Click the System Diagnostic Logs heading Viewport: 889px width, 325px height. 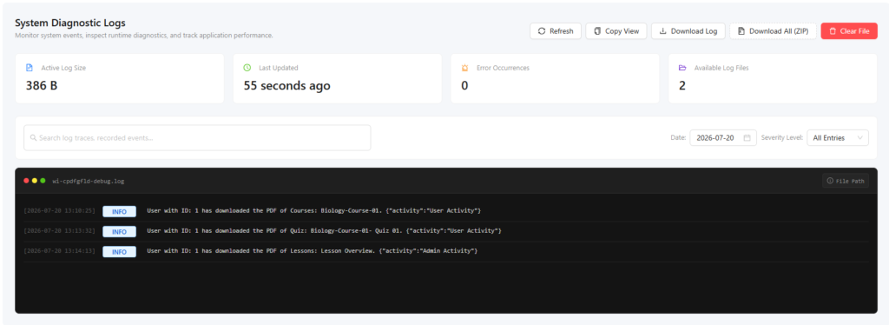click(70, 23)
